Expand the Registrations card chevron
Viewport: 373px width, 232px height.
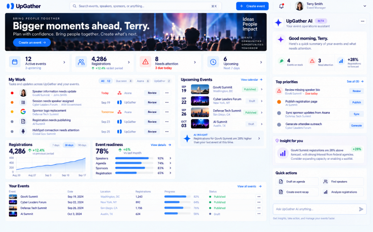click(x=129, y=62)
